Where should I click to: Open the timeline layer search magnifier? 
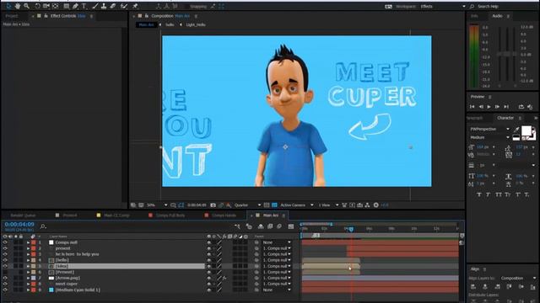(43, 226)
